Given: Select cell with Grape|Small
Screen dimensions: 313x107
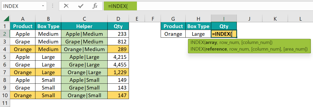Looking at the screenshot, I should tap(84, 88).
